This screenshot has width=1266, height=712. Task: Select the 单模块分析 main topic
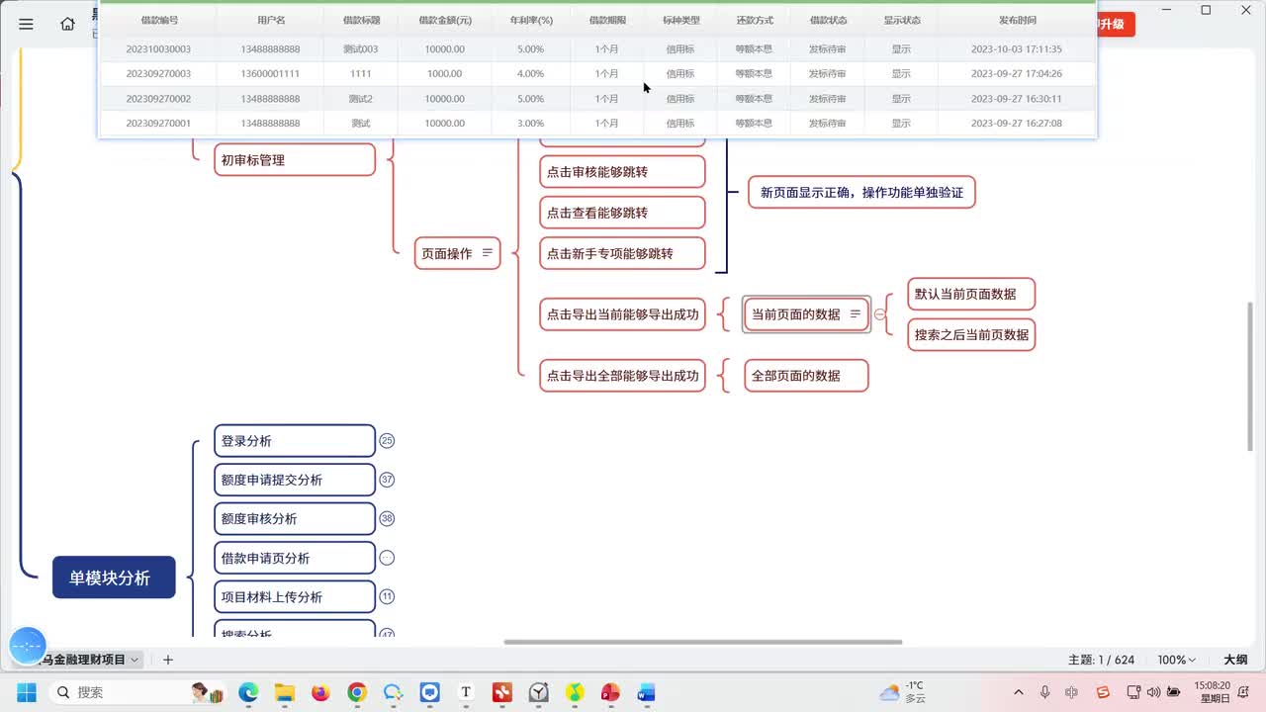[x=114, y=578]
